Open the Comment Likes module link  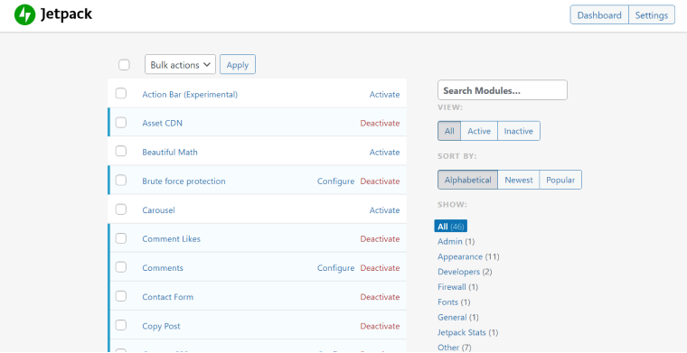click(172, 239)
